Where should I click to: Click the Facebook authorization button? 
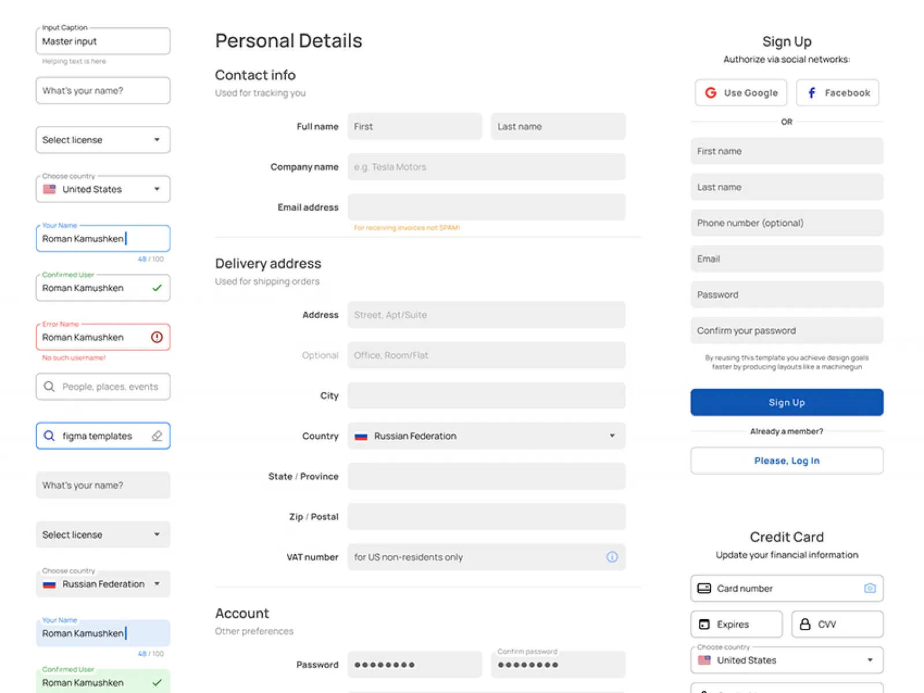(837, 92)
